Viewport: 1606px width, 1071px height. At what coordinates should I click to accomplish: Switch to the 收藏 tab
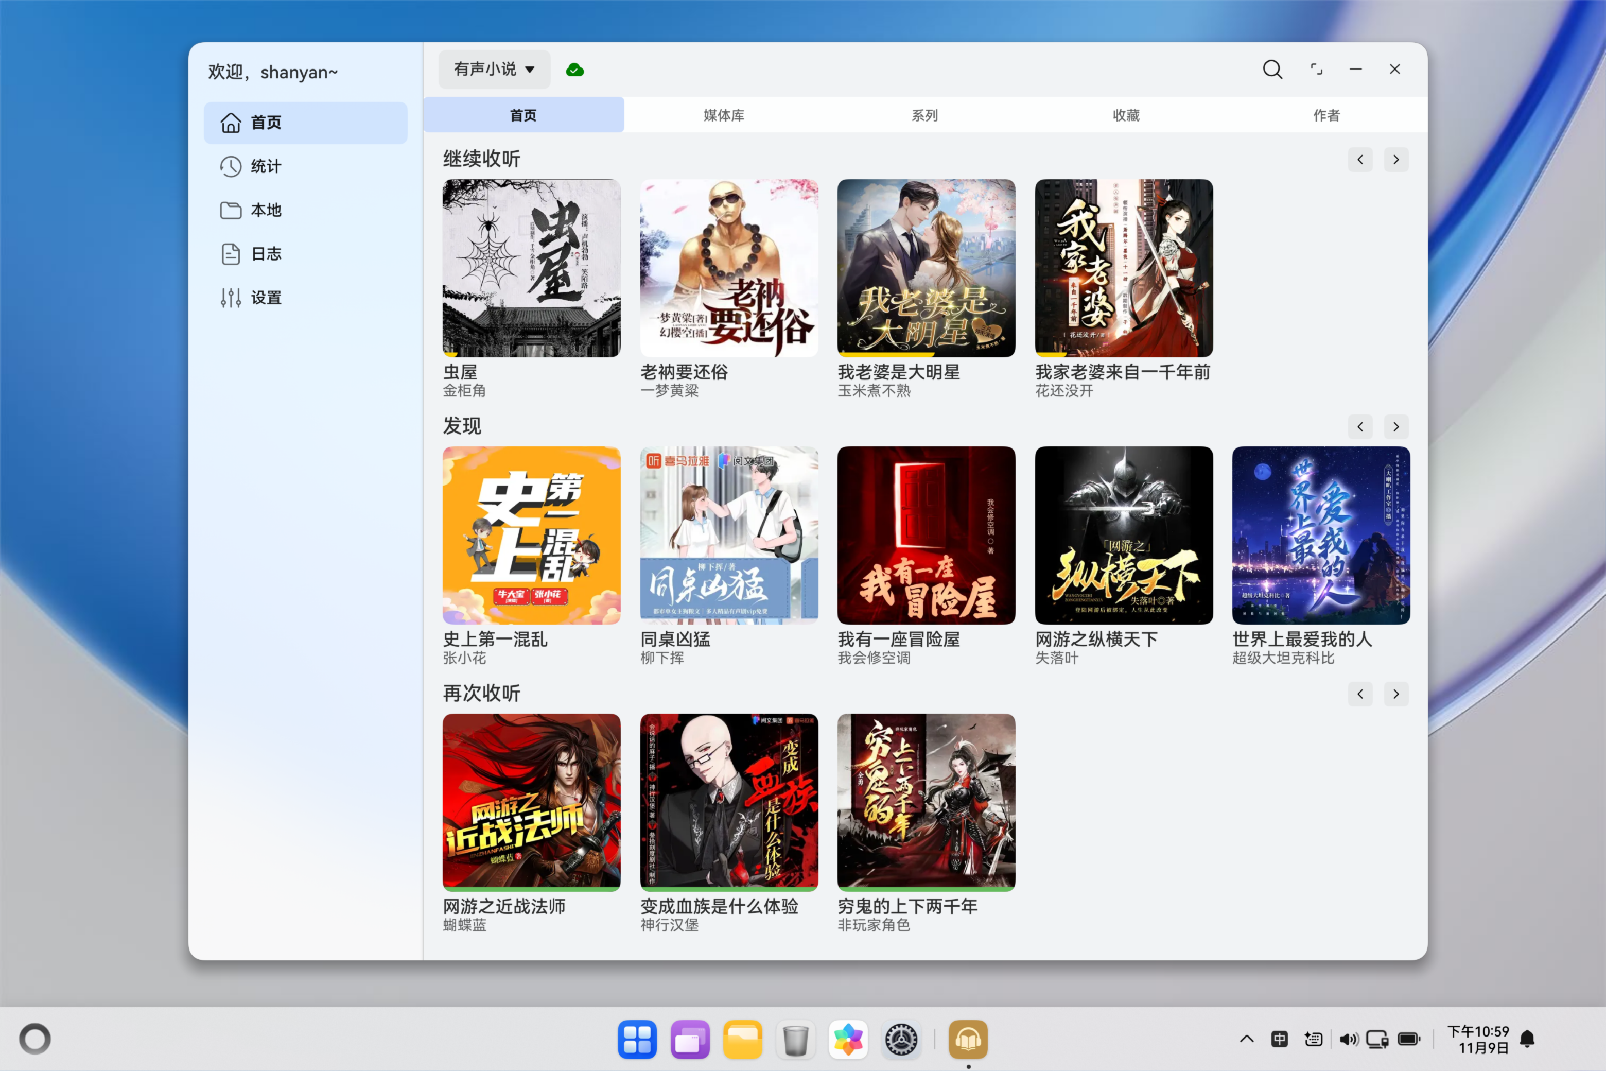click(1126, 115)
